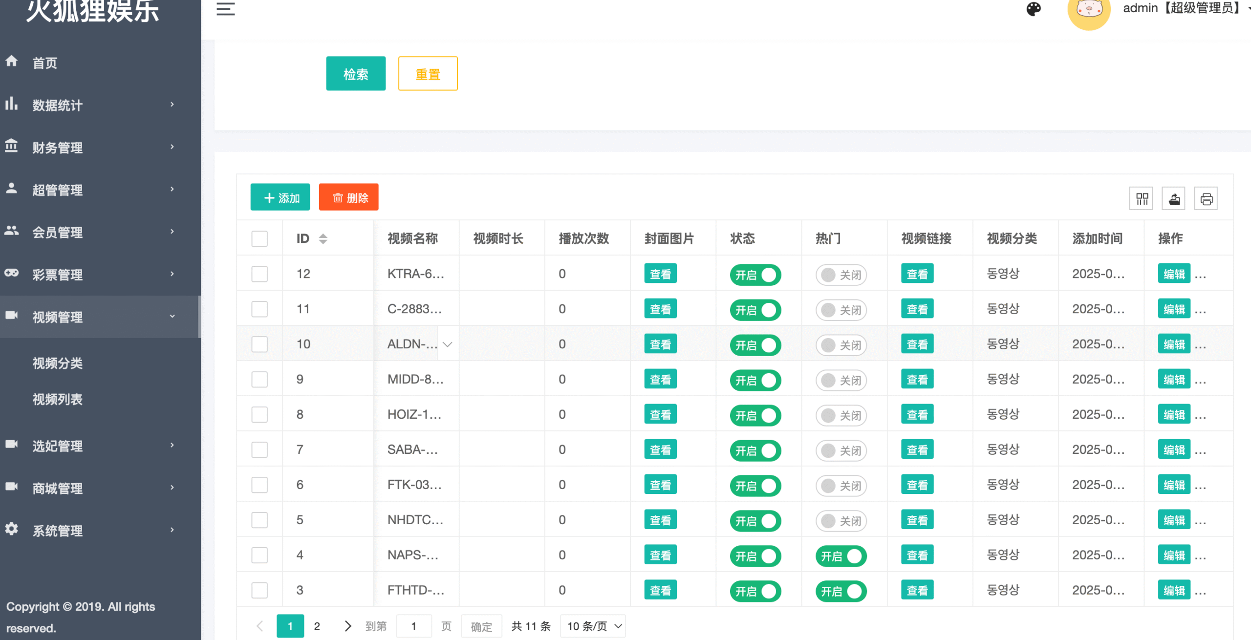The image size is (1251, 640).
Task: Click the page number input field
Action: (x=414, y=626)
